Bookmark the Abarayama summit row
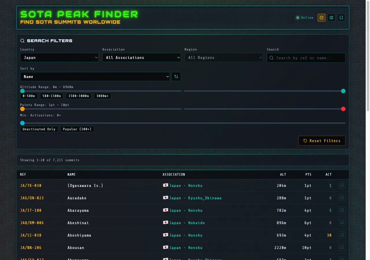The width and height of the screenshot is (370, 260). [342, 210]
